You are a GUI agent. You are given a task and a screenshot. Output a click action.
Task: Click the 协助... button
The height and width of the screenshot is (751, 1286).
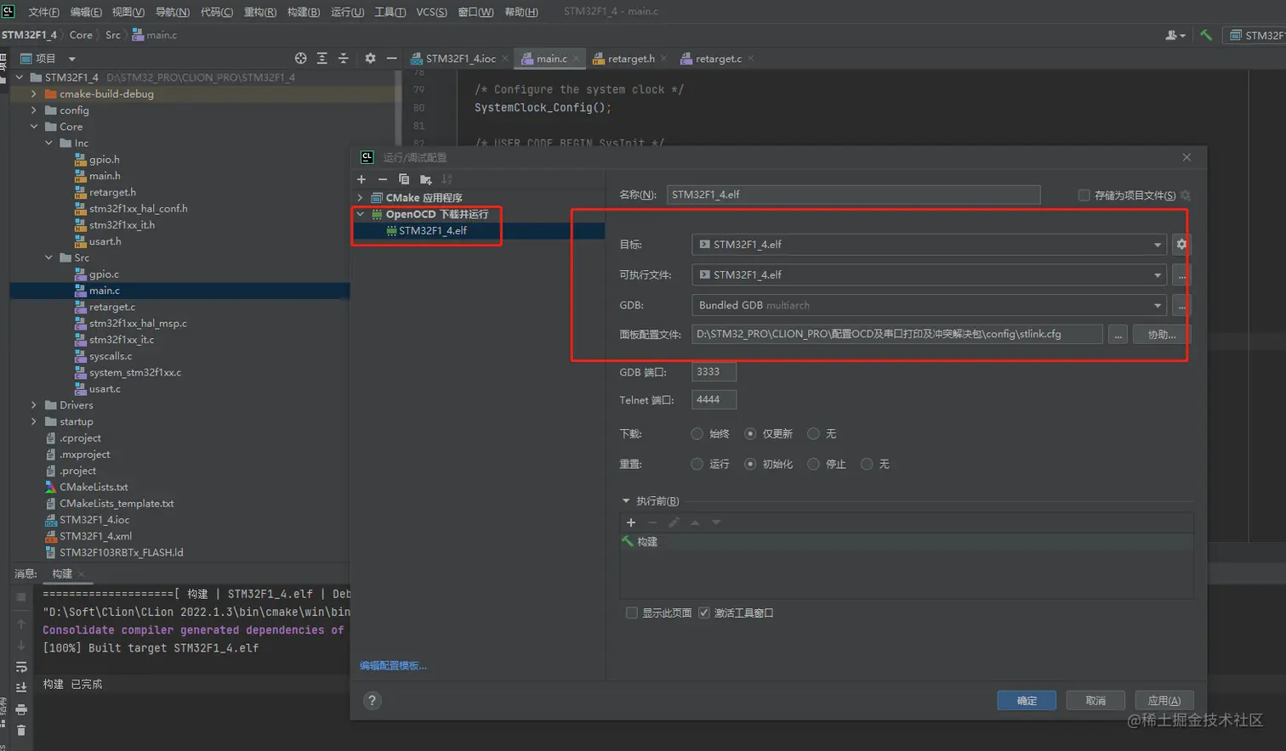pyautogui.click(x=1162, y=335)
